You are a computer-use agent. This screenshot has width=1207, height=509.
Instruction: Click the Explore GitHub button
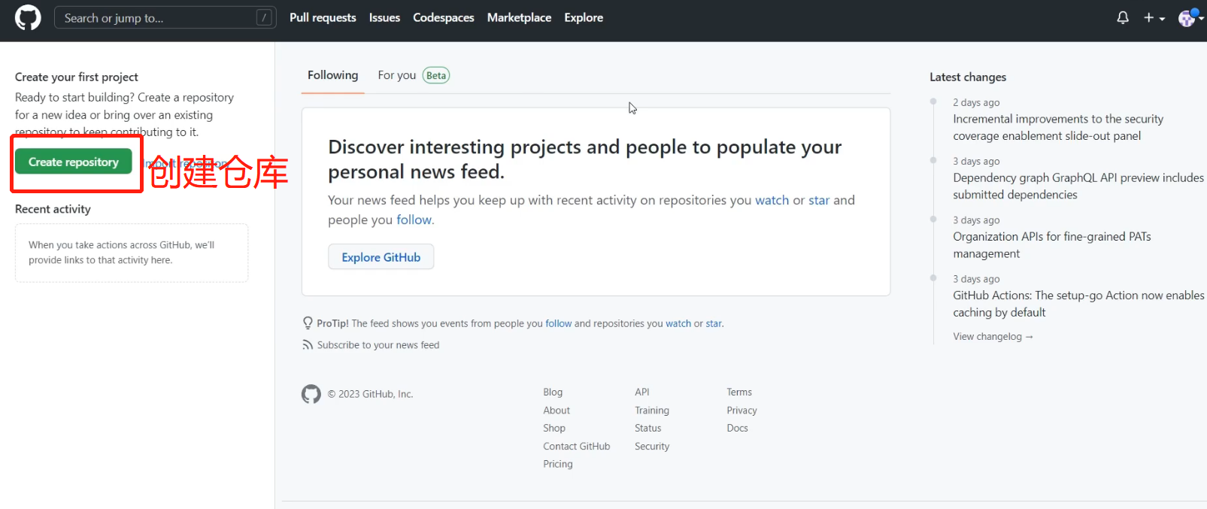(381, 257)
